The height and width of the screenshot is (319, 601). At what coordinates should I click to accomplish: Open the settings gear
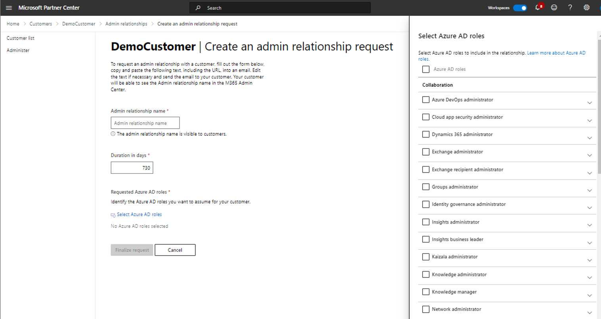click(x=586, y=8)
